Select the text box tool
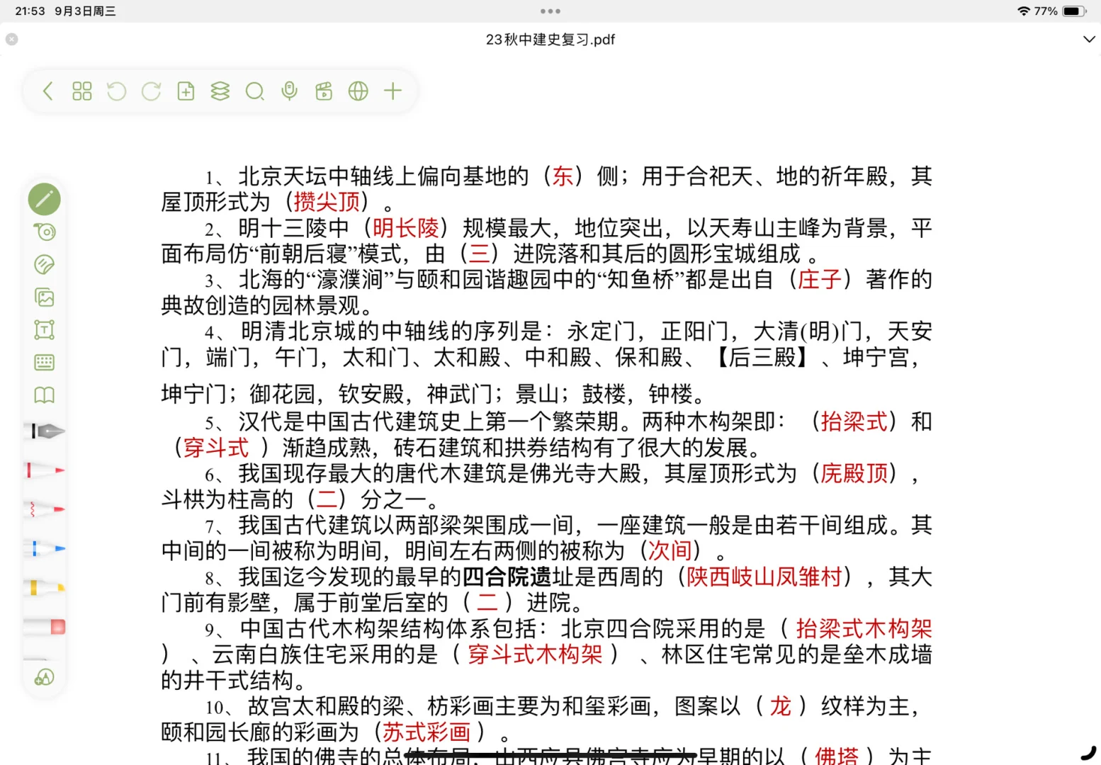The image size is (1101, 765). click(44, 329)
